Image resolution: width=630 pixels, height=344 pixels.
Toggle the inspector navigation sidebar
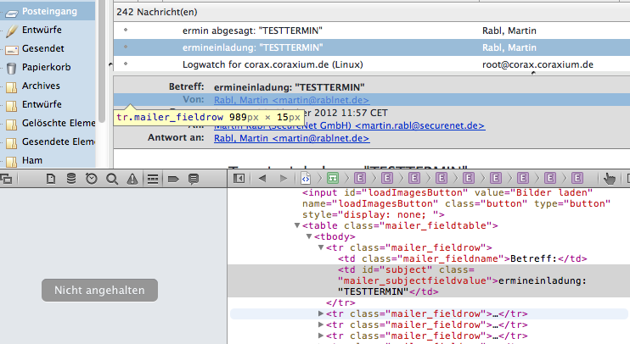[239, 179]
